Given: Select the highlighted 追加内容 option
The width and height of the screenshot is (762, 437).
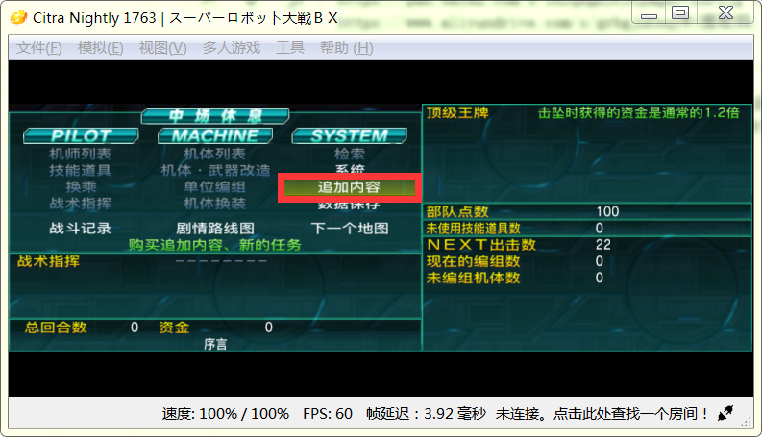Looking at the screenshot, I should point(349,187).
